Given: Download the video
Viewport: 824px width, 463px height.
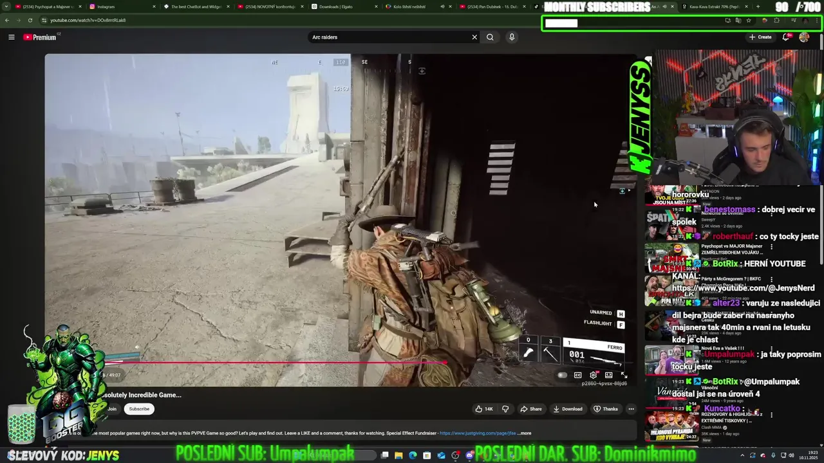Looking at the screenshot, I should pyautogui.click(x=567, y=409).
